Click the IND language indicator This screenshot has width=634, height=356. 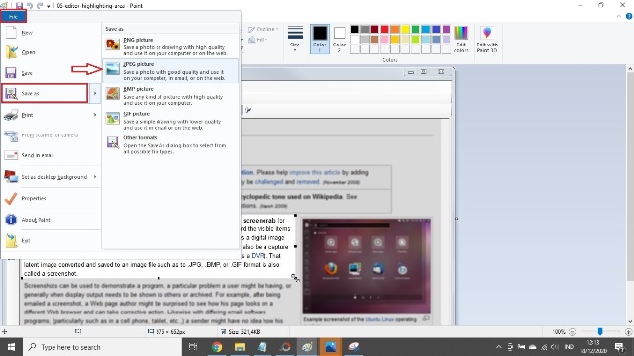(569, 347)
